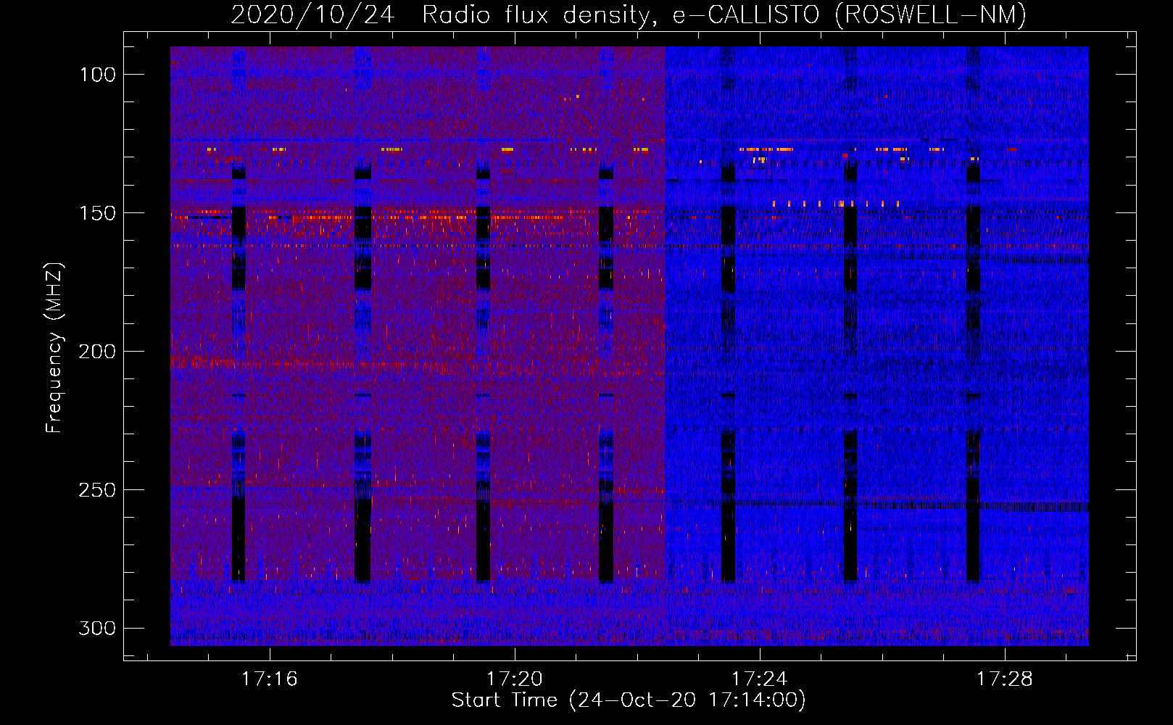The width and height of the screenshot is (1173, 725).
Task: Click the 17:24 time tick label
Action: point(759,679)
